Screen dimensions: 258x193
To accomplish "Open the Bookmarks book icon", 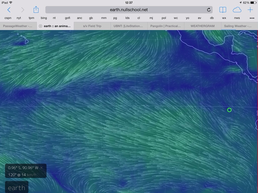I will 222,10.
